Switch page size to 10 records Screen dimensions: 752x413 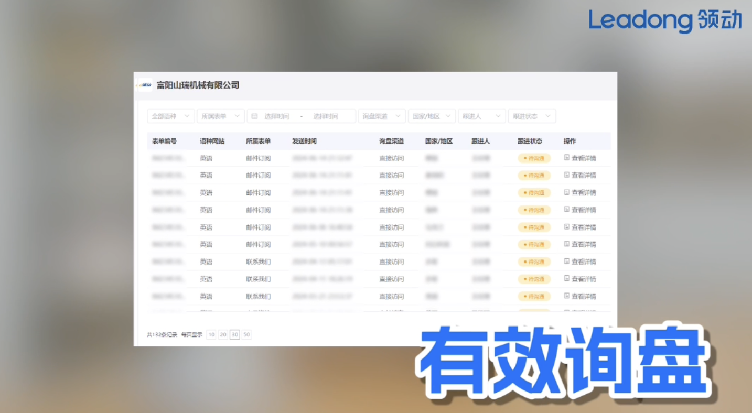pos(211,334)
